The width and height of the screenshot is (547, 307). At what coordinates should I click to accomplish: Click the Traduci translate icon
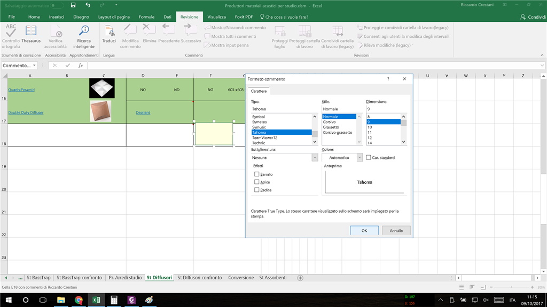[109, 30]
